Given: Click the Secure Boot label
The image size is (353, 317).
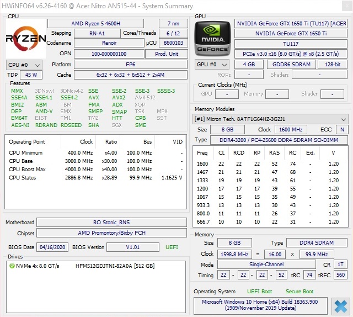Looking at the screenshot, I should [299, 292].
